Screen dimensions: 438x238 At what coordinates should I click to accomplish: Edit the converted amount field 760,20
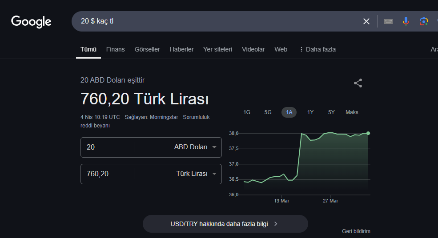[107, 174]
